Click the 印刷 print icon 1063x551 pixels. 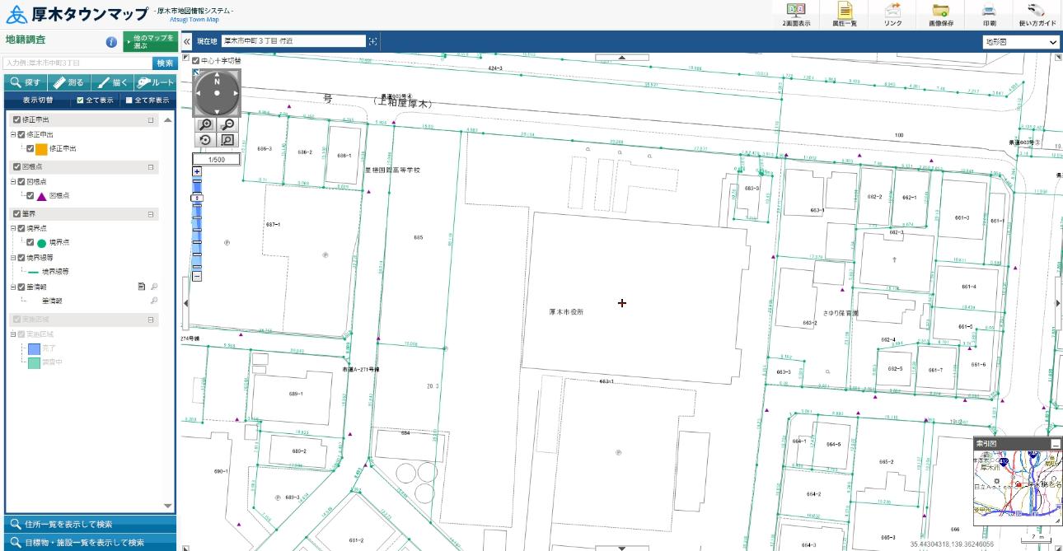point(989,15)
